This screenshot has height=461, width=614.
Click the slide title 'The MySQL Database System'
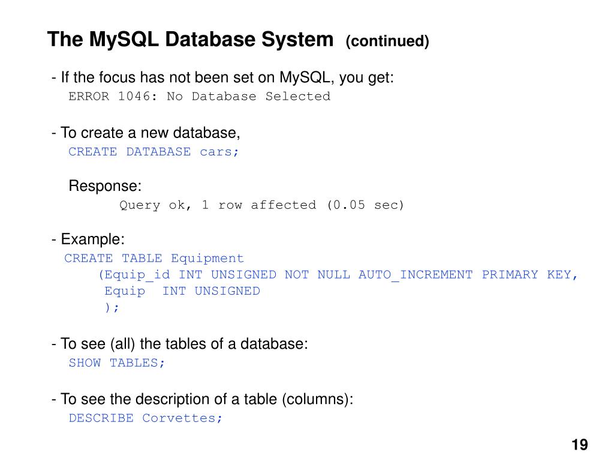(190, 40)
